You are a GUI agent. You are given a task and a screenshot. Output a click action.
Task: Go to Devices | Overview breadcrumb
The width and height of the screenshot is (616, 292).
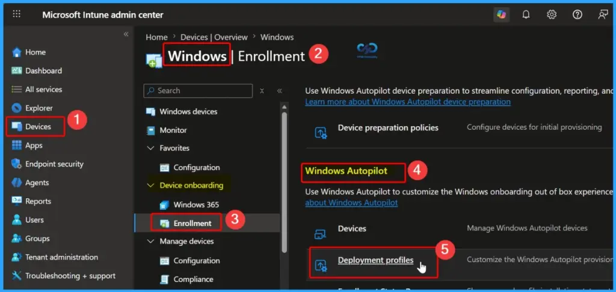(214, 37)
